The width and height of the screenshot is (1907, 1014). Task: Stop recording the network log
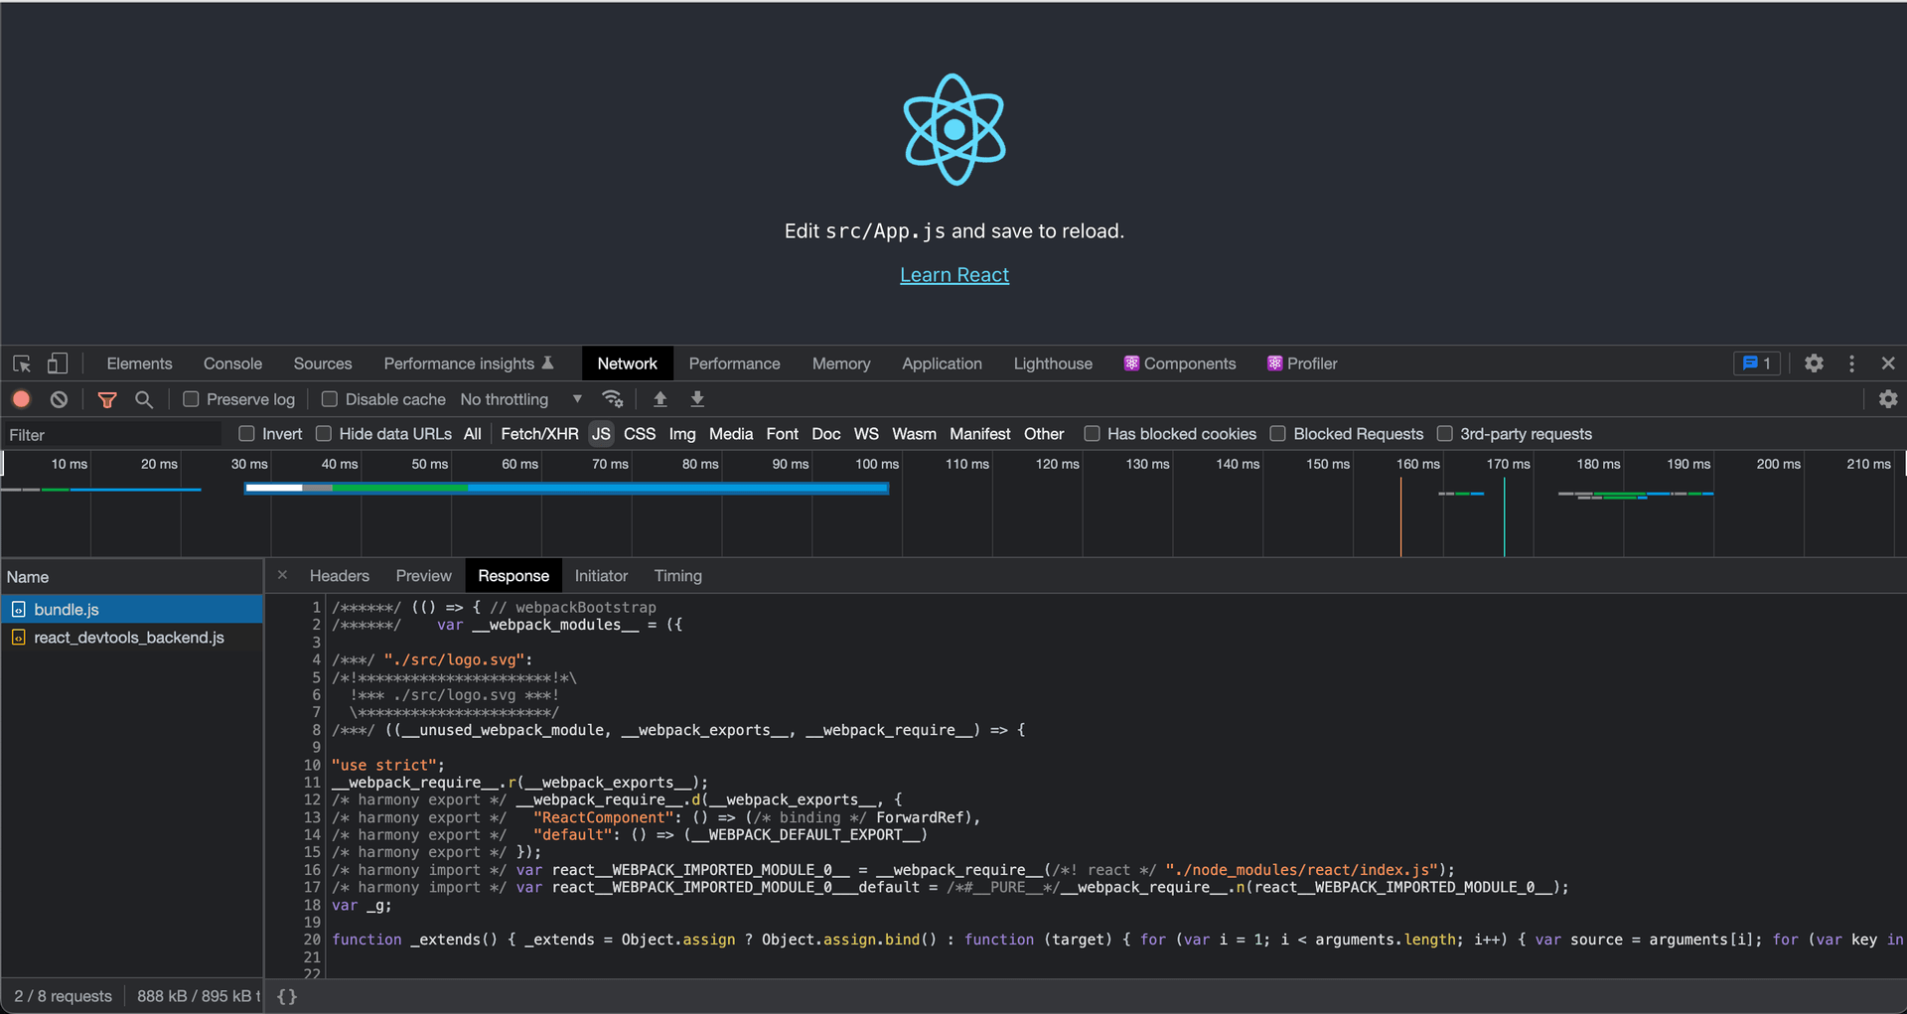pyautogui.click(x=21, y=399)
